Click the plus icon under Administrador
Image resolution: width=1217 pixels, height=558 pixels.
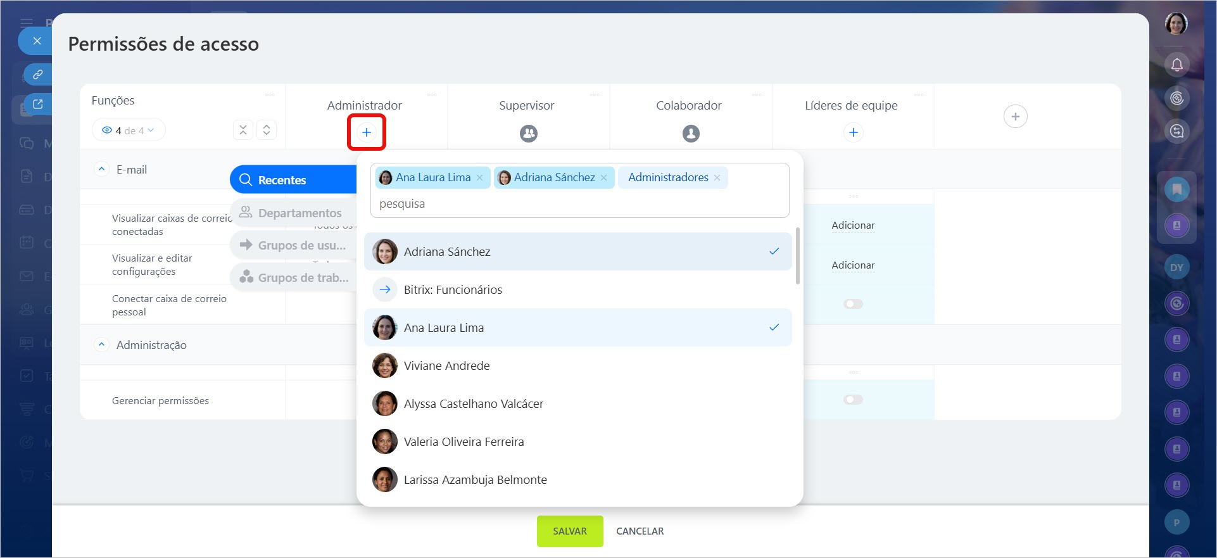[x=366, y=132]
